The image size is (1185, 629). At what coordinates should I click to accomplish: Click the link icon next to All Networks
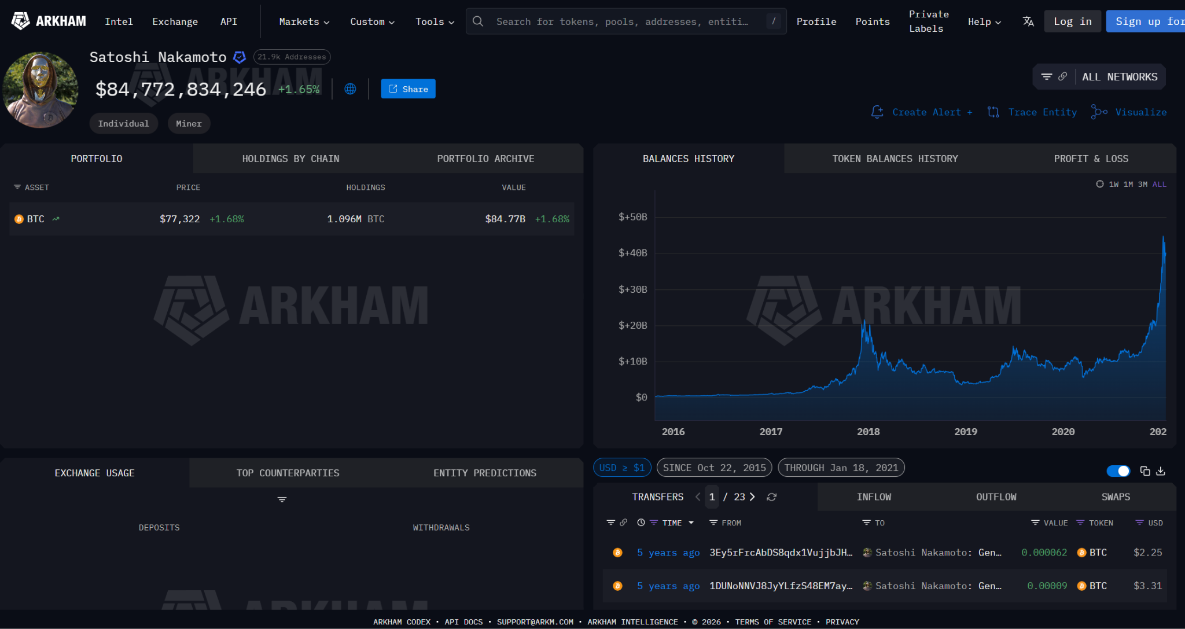(1062, 76)
